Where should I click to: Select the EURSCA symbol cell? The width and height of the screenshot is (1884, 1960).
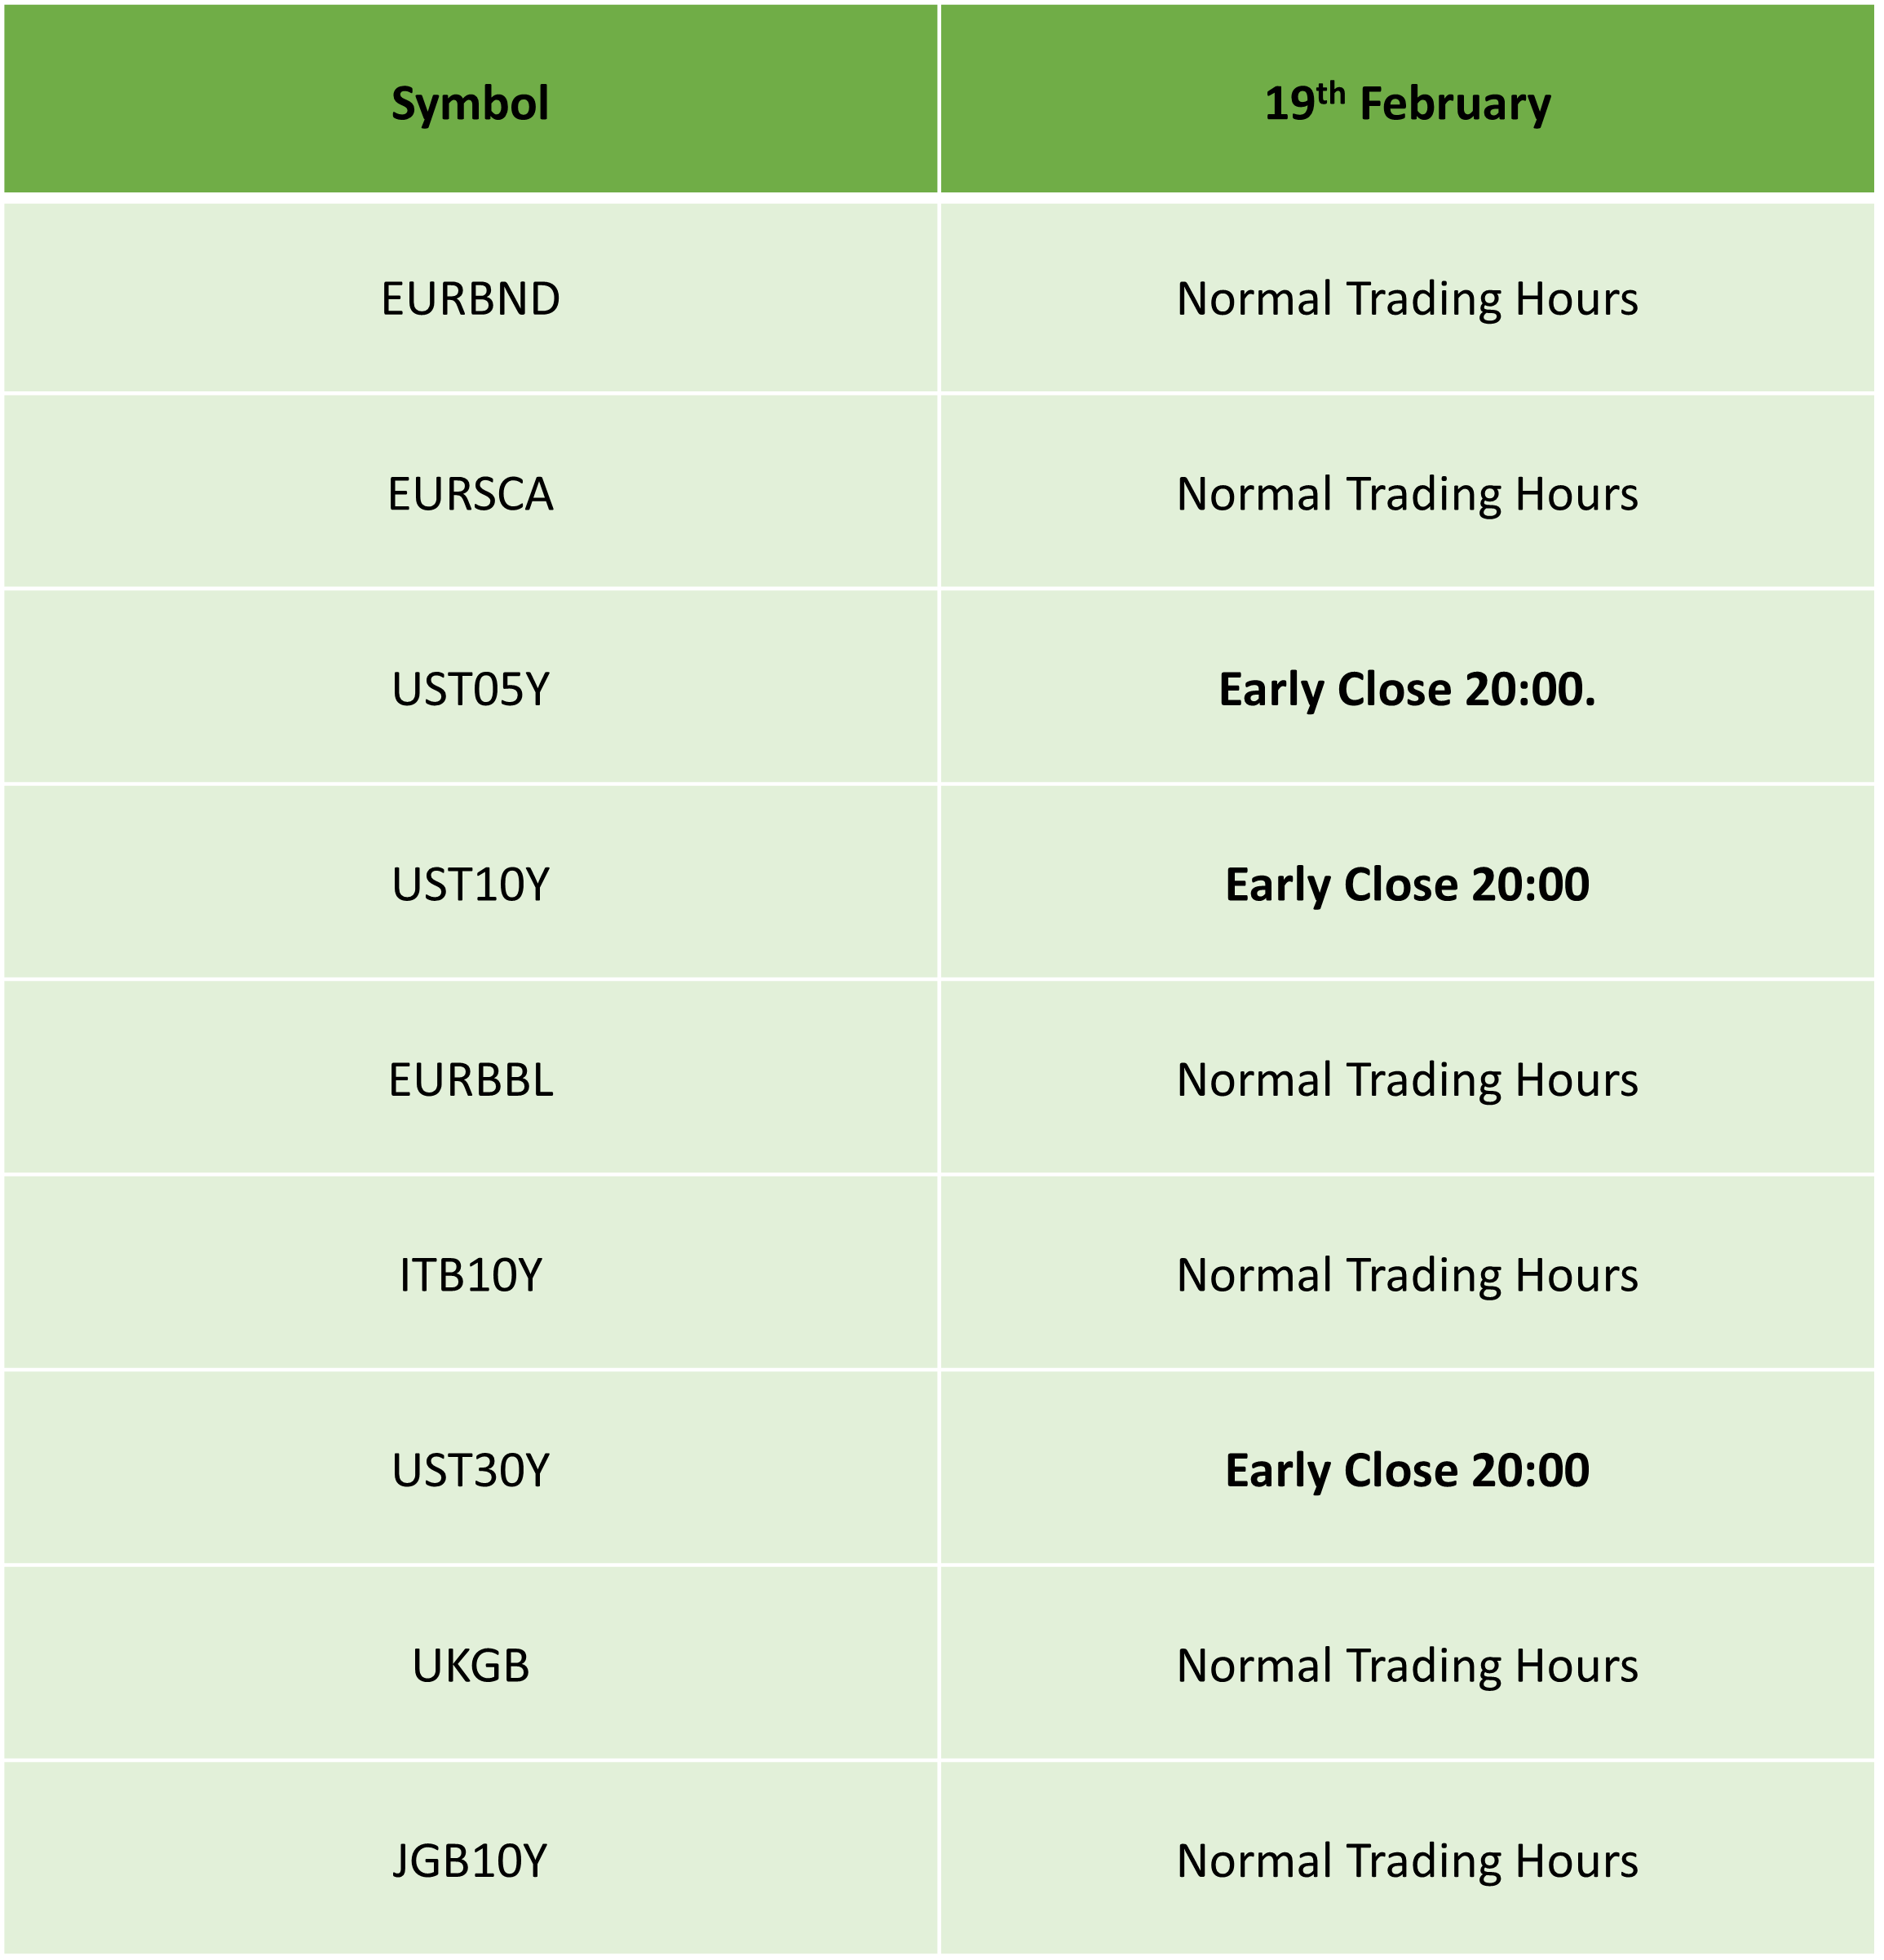point(471,492)
